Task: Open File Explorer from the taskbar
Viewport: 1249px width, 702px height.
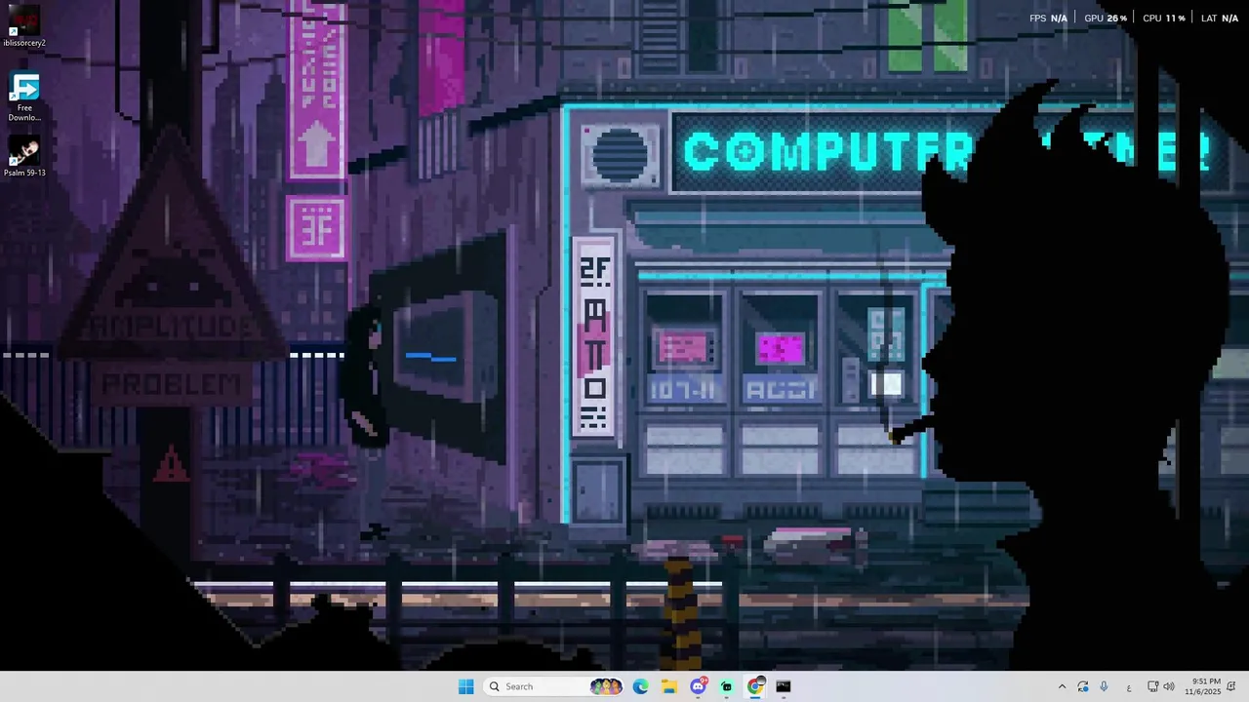Action: point(669,686)
